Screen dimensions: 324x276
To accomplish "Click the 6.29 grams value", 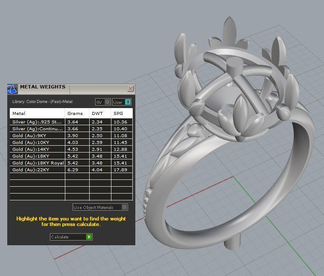I will (x=73, y=170).
